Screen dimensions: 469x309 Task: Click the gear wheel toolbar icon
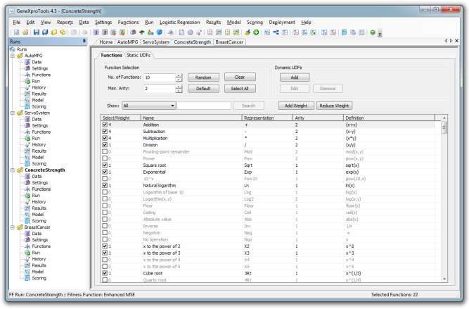coord(191,32)
